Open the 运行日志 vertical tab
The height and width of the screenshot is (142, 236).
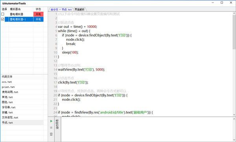57,124
